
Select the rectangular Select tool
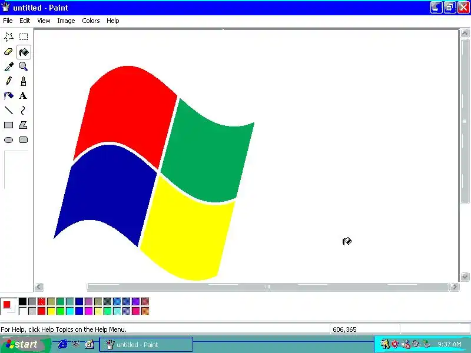click(23, 37)
